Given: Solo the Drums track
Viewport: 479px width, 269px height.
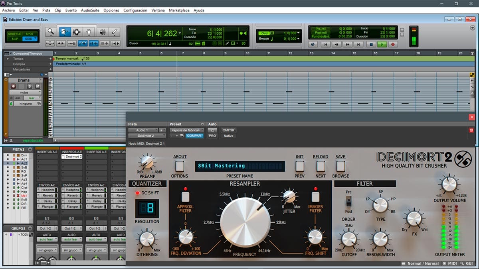Looking at the screenshot, I should (30, 86).
